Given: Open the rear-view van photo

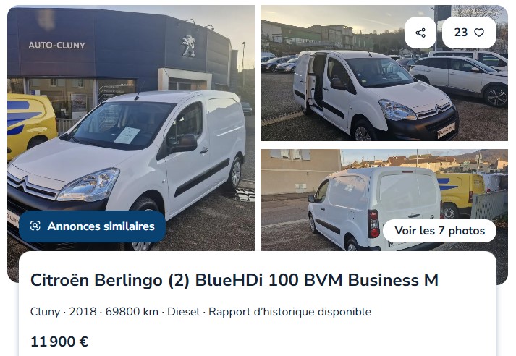Looking at the screenshot, I should click(384, 200).
